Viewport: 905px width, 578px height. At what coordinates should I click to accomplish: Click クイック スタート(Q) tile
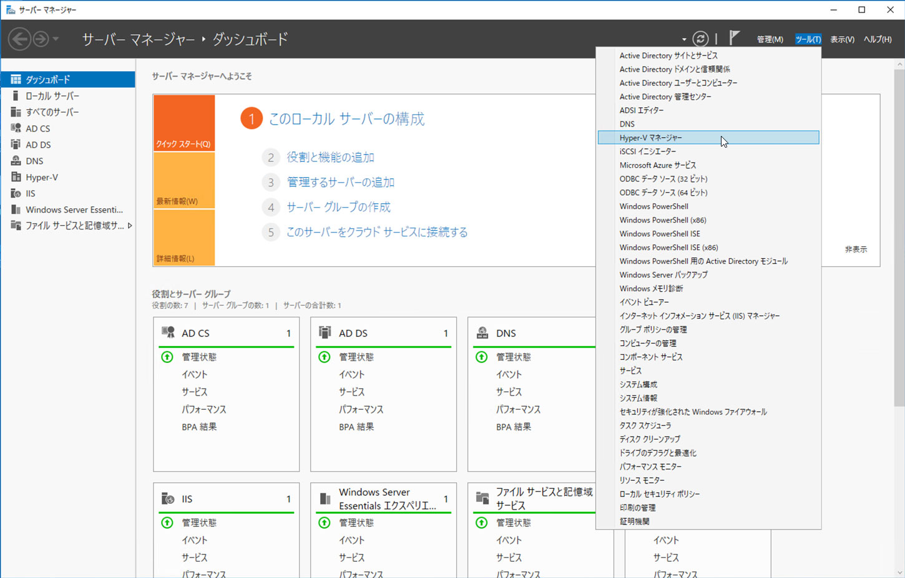tap(184, 123)
